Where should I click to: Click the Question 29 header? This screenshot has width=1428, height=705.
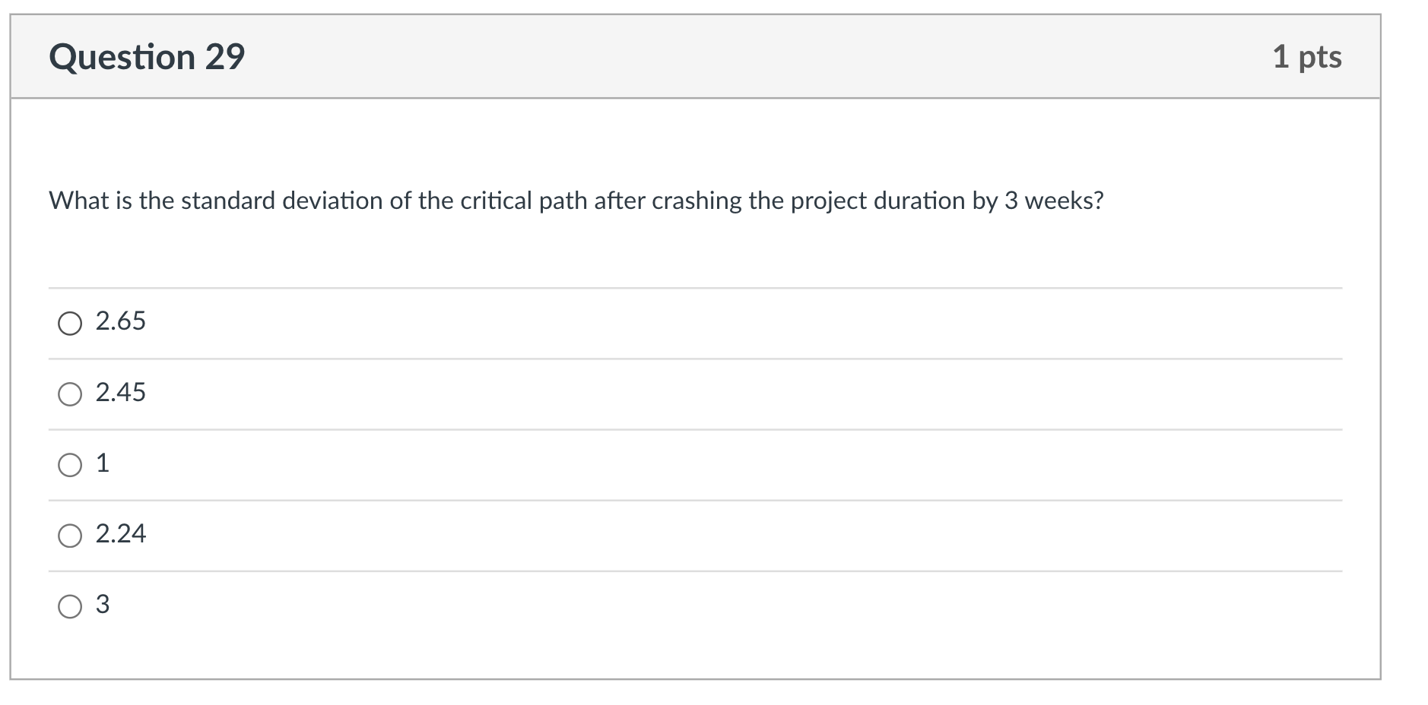[146, 55]
